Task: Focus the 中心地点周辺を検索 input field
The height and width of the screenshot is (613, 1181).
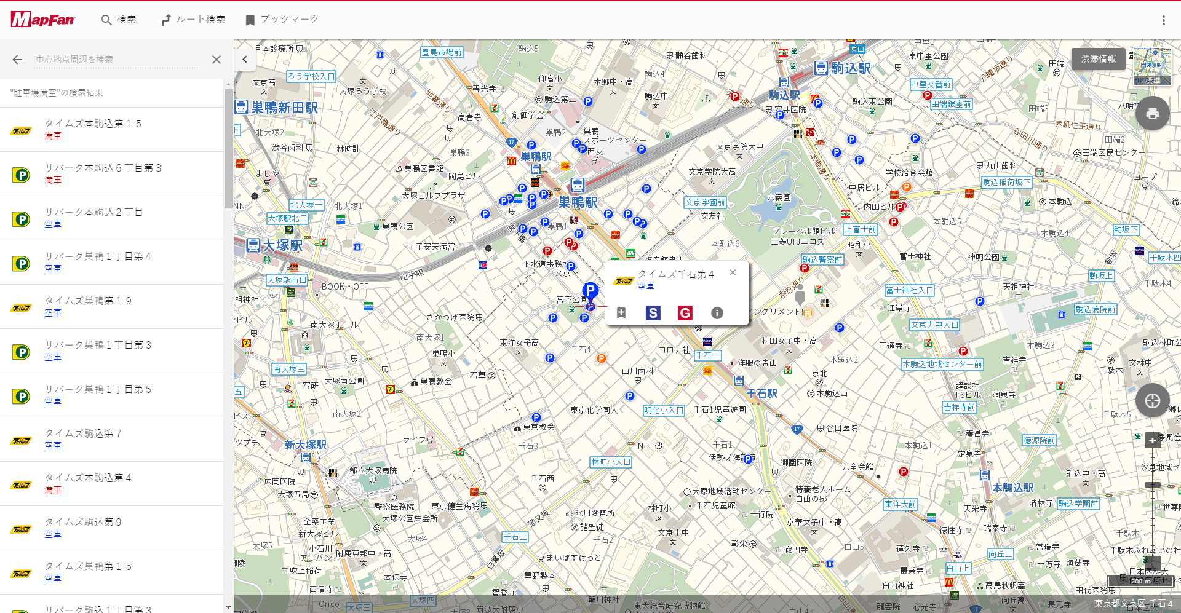Action: coord(117,60)
